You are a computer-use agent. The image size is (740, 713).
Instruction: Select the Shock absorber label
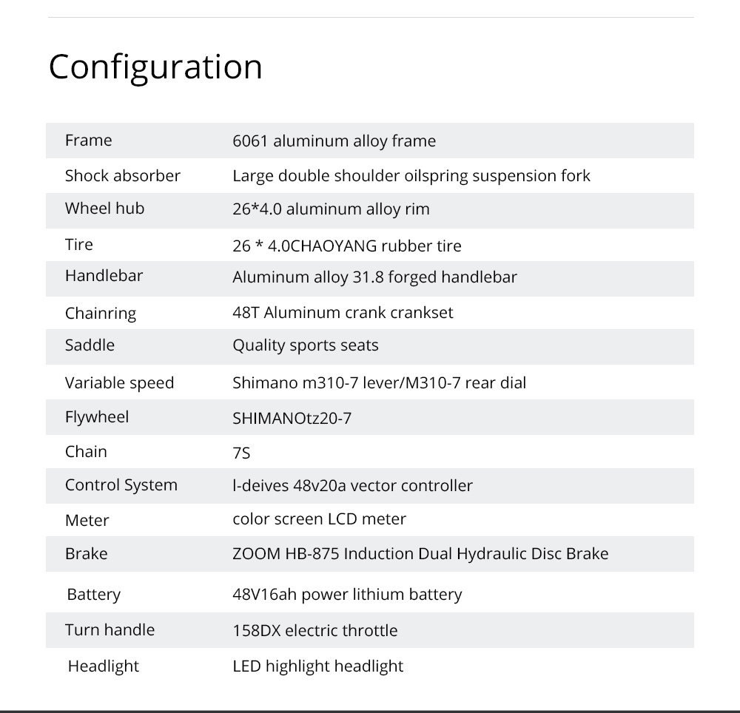point(123,175)
